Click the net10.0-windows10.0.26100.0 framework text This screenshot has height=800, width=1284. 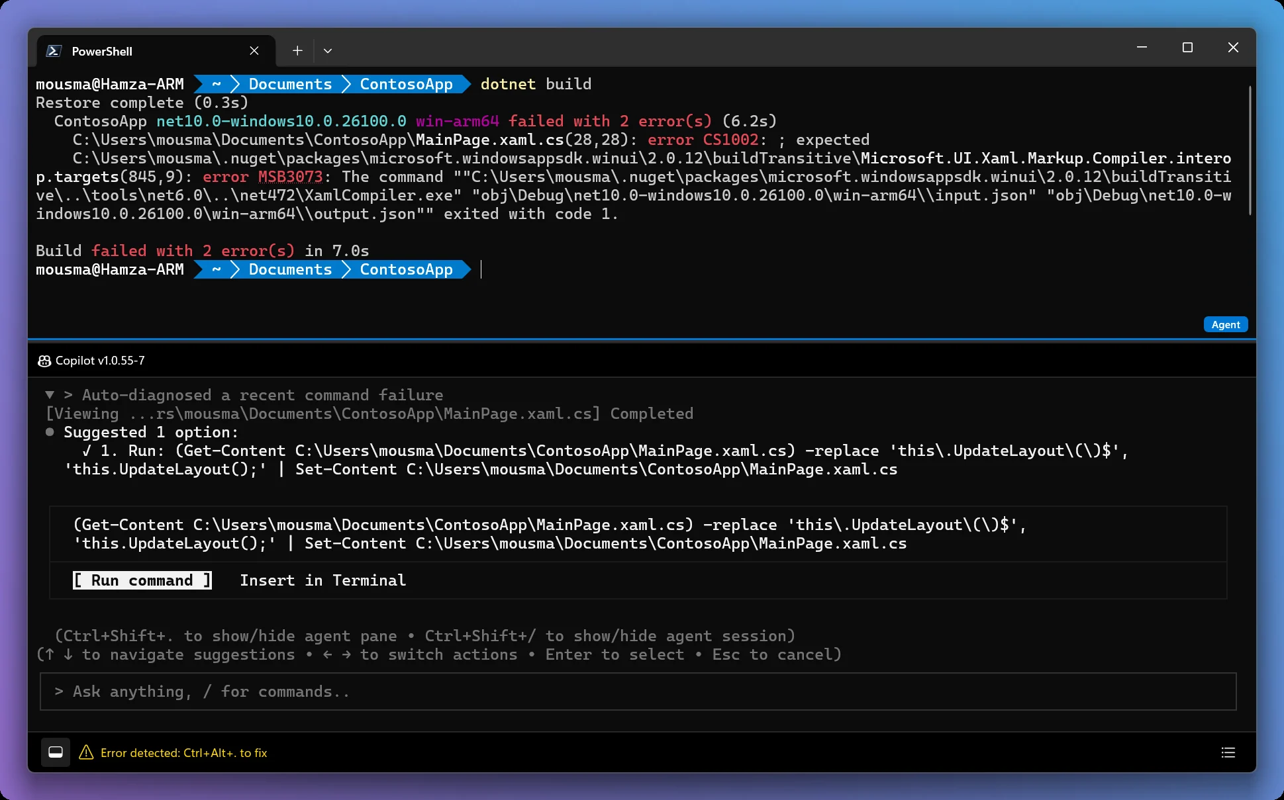point(281,121)
